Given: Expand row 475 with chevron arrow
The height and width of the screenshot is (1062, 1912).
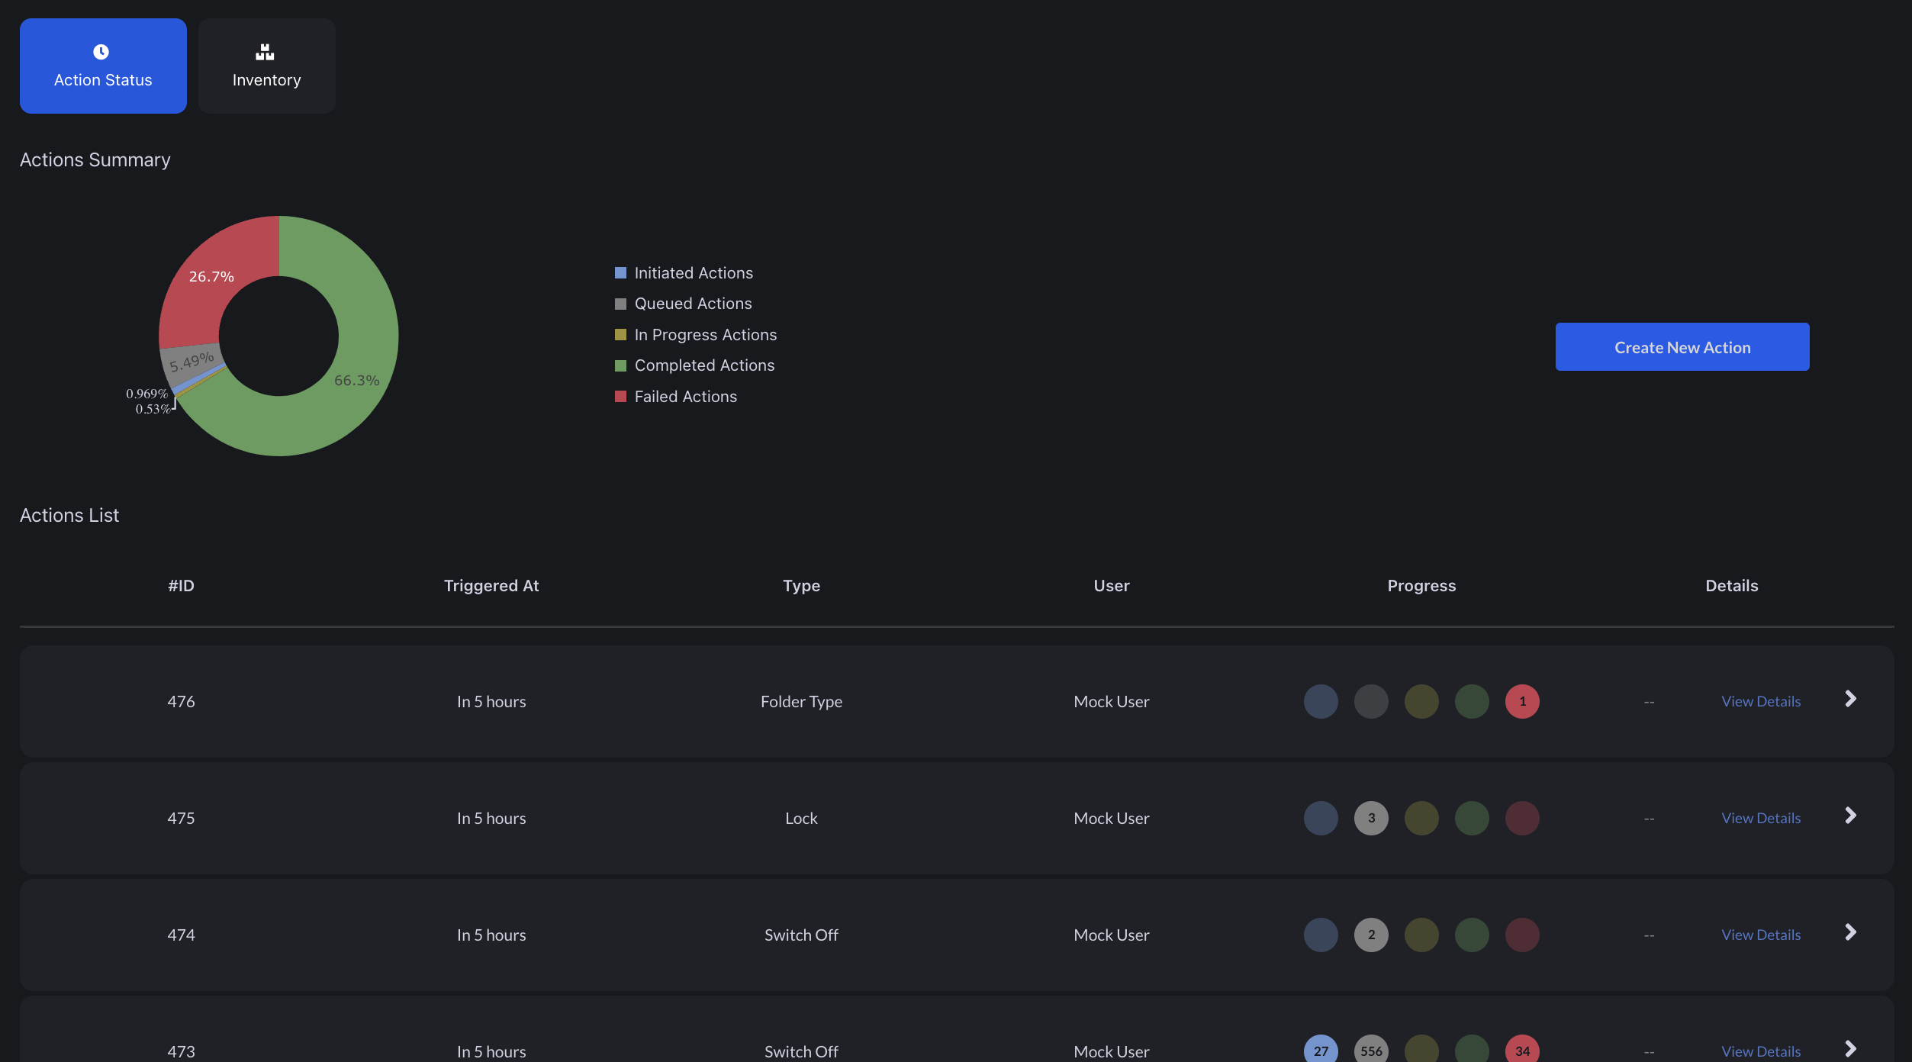Looking at the screenshot, I should [1850, 816].
